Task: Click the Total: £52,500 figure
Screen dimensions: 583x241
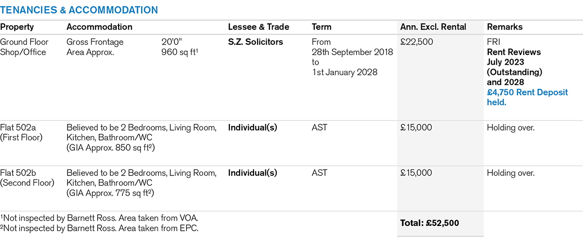Action: coord(429,223)
